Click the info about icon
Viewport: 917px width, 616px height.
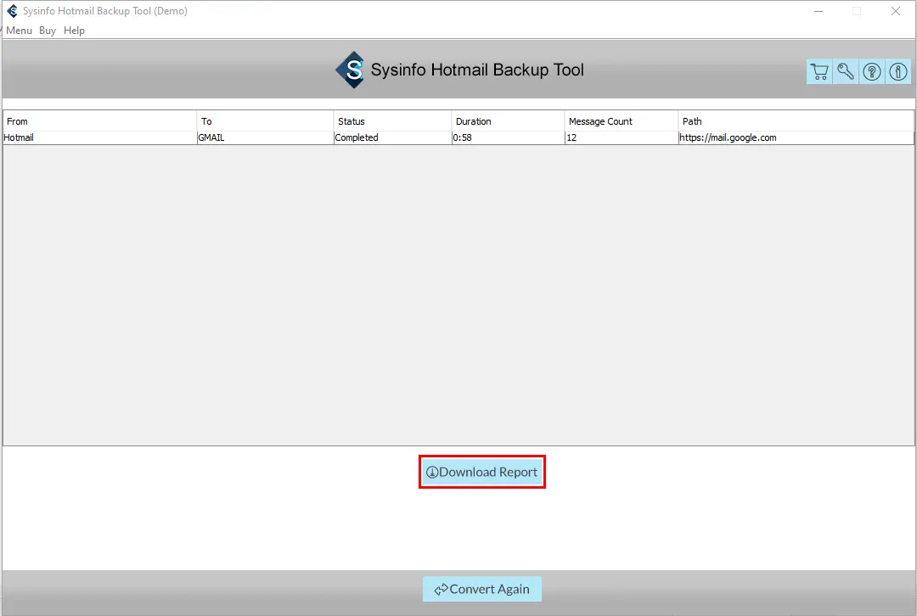coord(898,72)
